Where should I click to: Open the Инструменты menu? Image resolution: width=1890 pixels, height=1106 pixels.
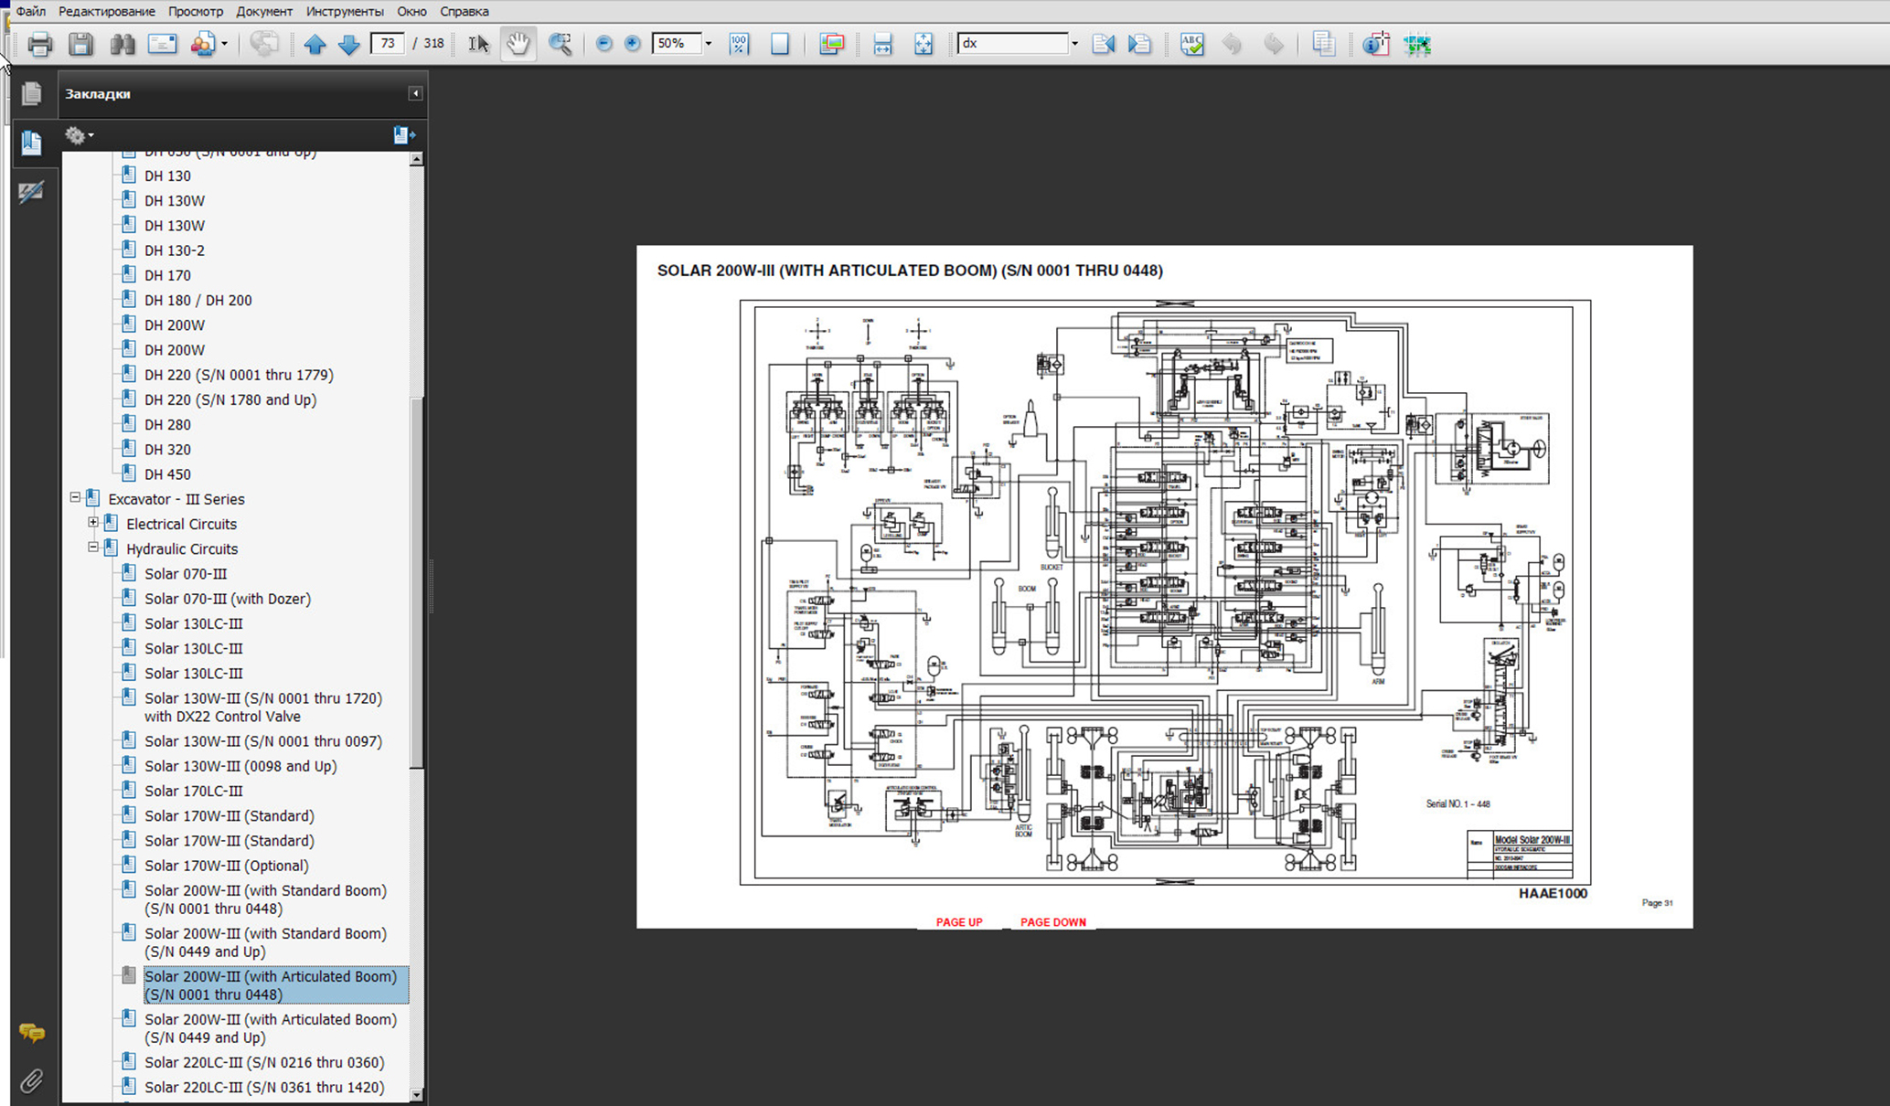point(345,11)
